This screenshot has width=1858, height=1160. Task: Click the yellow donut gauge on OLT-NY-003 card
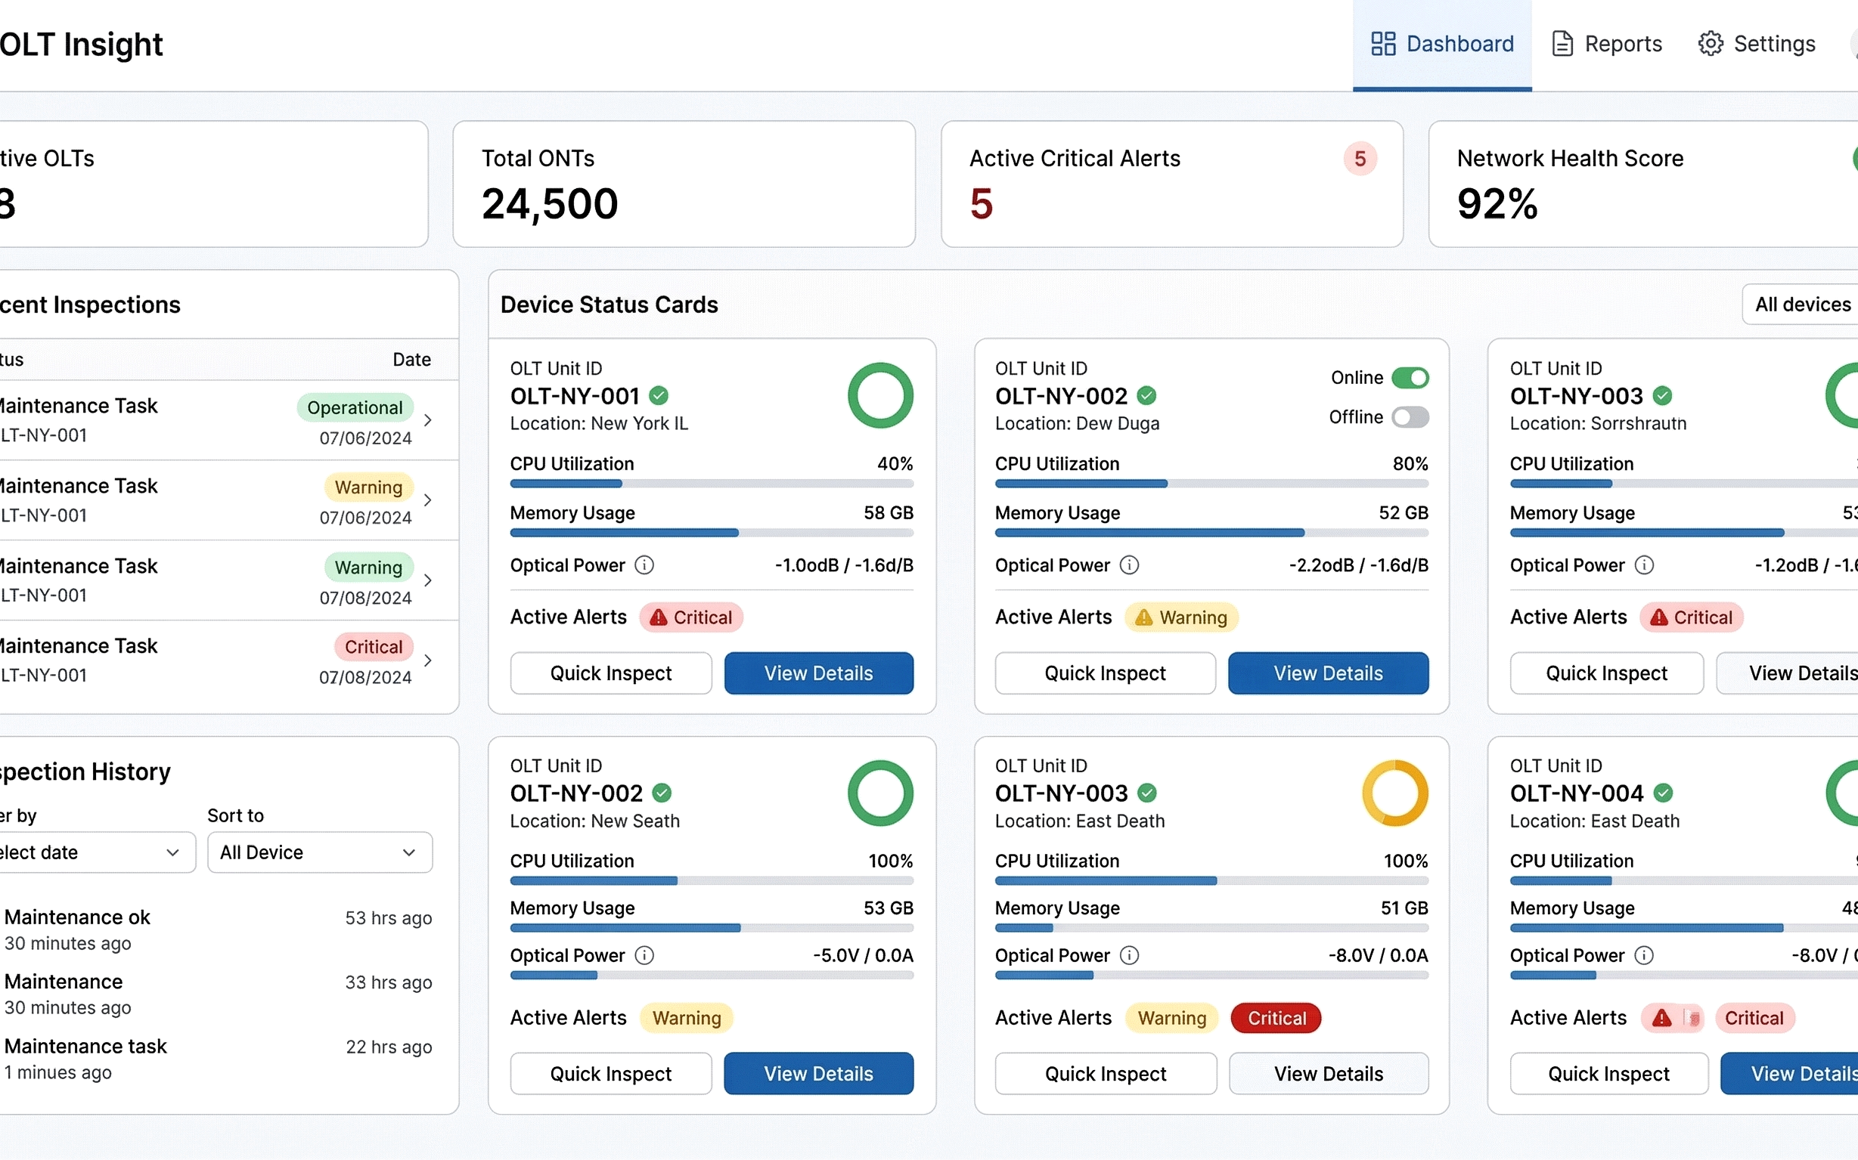(x=1395, y=793)
